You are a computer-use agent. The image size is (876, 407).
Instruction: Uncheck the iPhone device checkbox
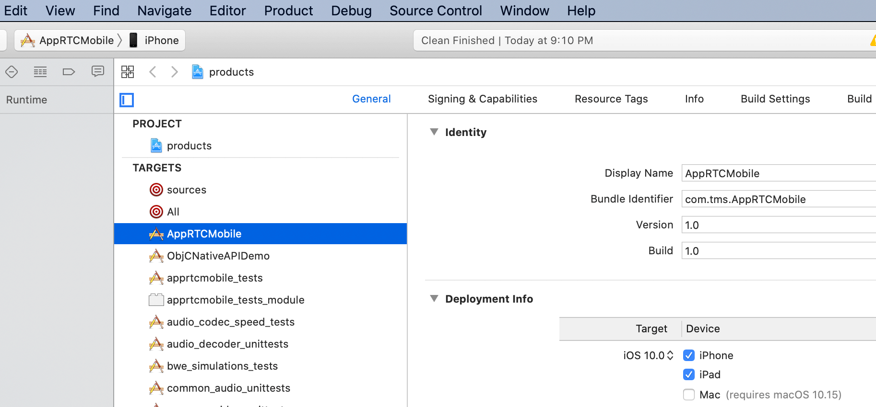coord(689,355)
